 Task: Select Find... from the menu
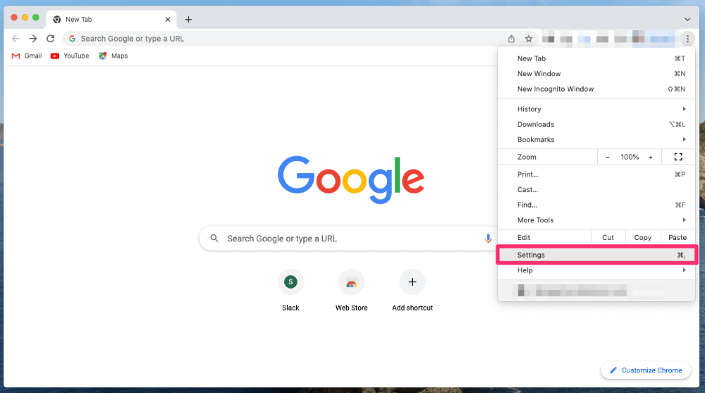[596, 205]
